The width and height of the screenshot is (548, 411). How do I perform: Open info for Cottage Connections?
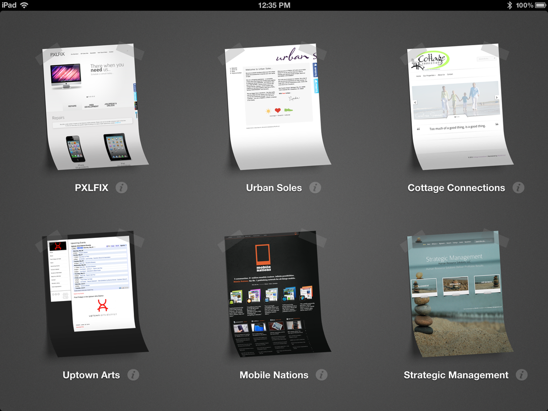(518, 187)
